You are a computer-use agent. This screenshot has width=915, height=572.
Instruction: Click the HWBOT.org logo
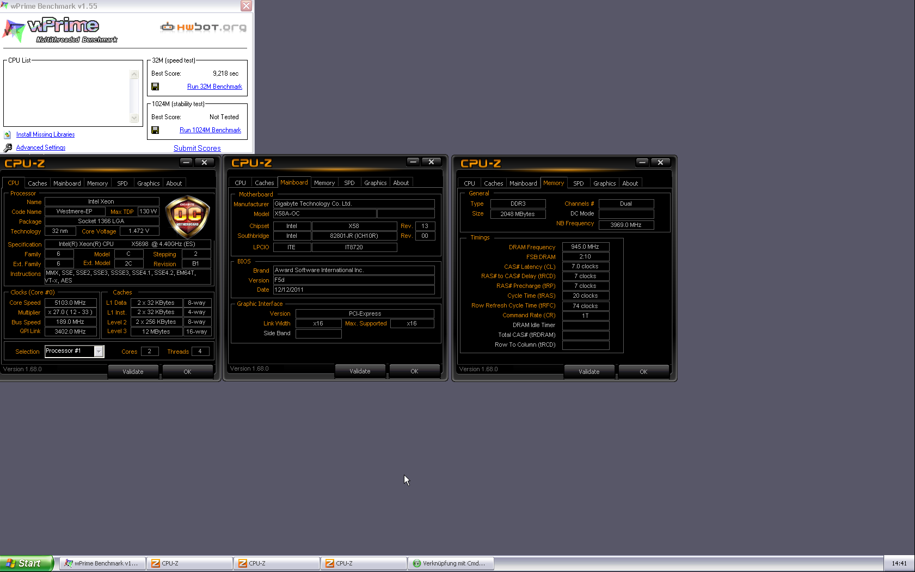203,27
